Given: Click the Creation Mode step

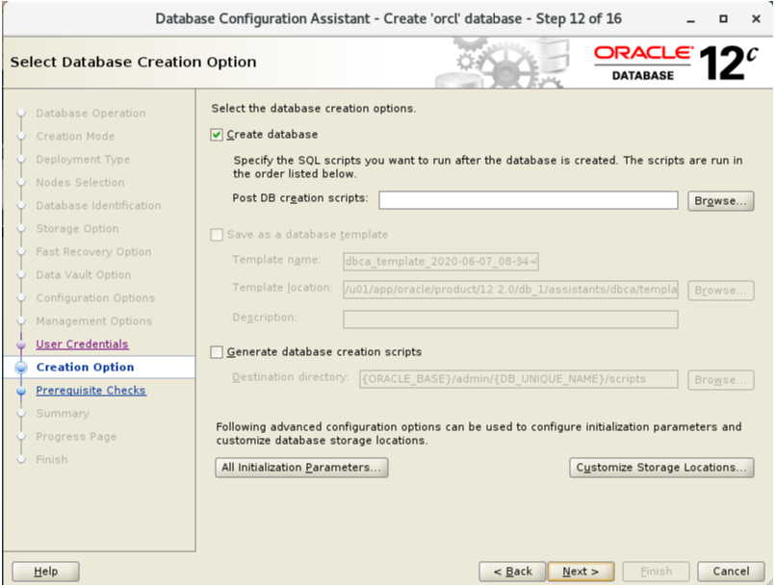Looking at the screenshot, I should (x=75, y=136).
